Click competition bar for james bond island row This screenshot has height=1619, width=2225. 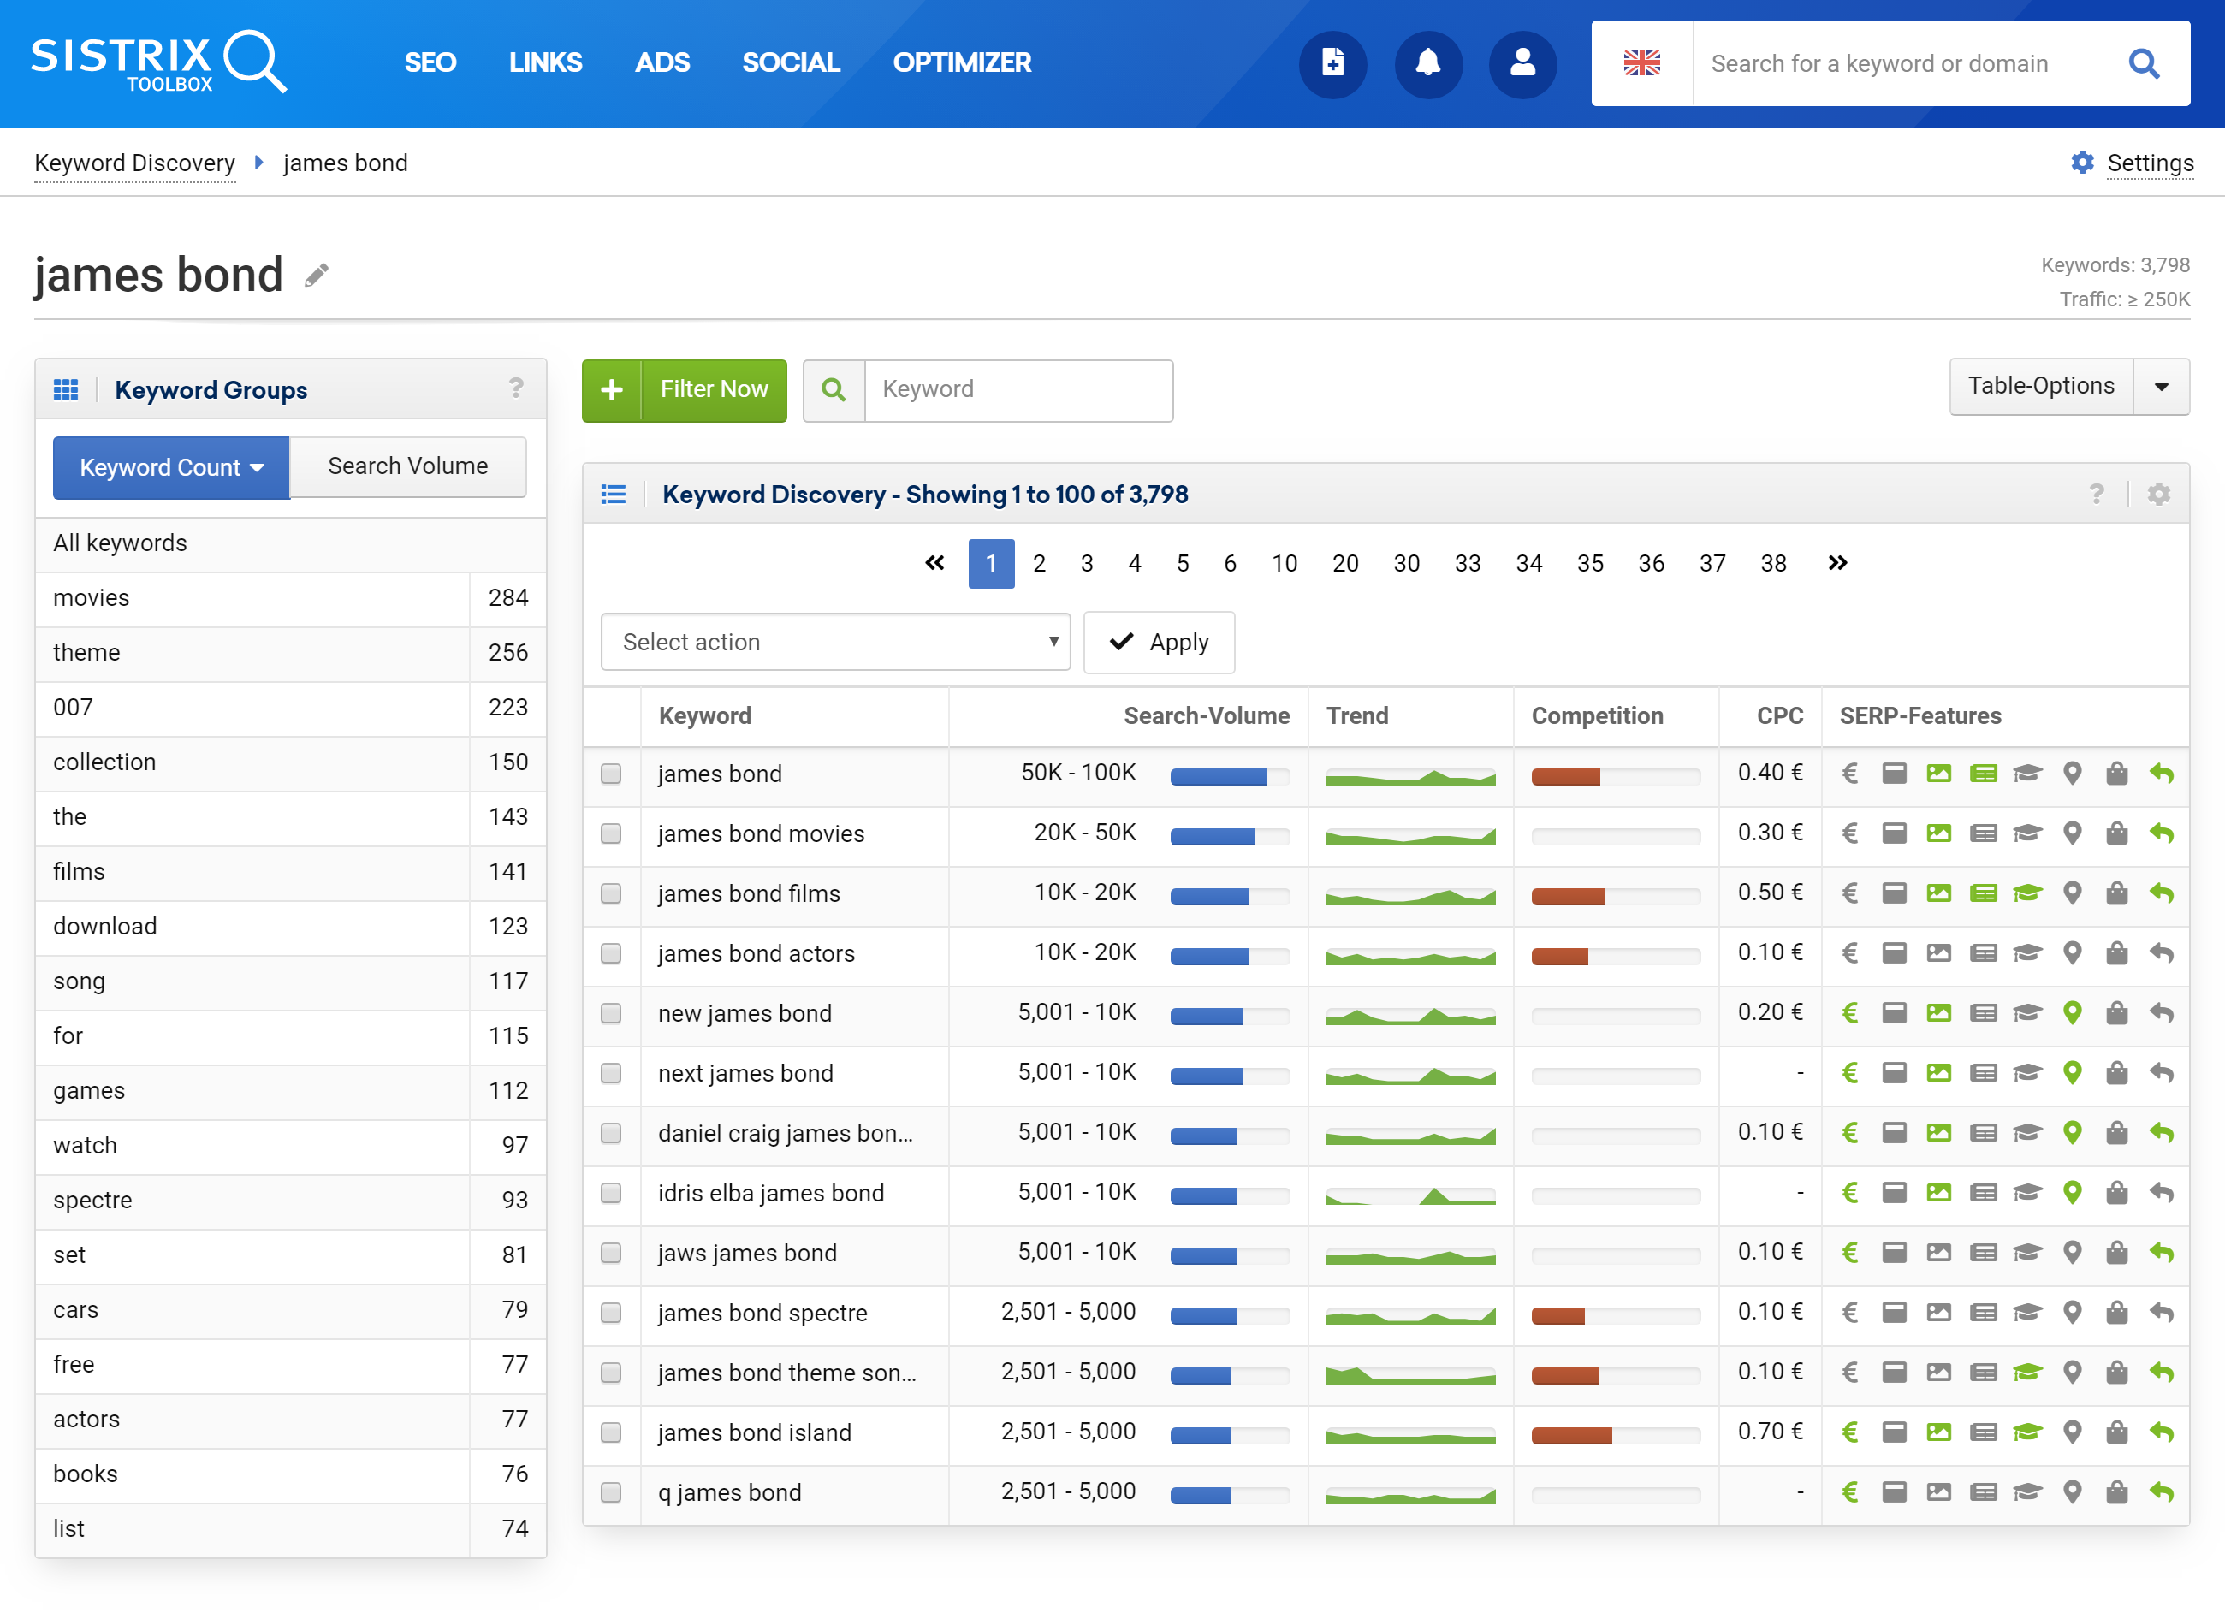pos(1616,1434)
